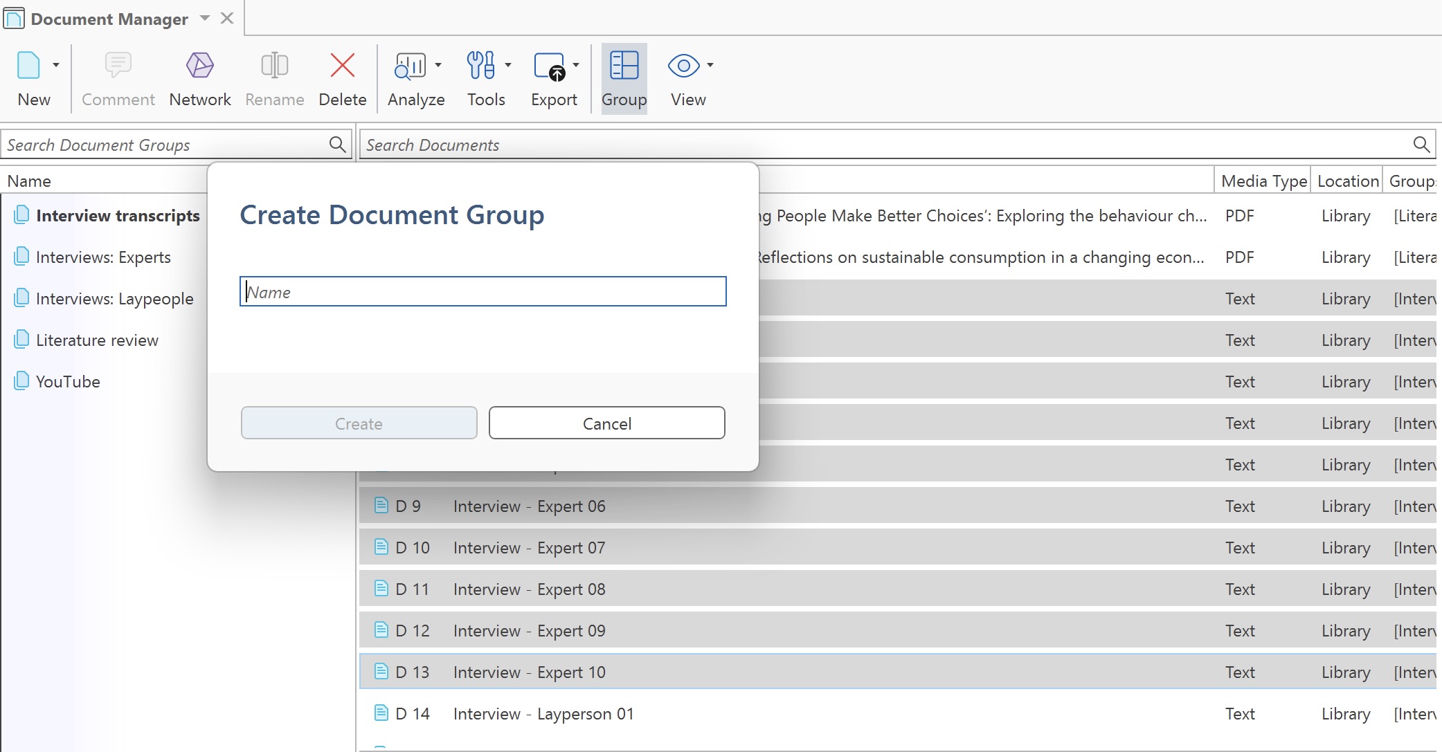Open the Network view icon
The width and height of the screenshot is (1442, 752).
(x=199, y=66)
